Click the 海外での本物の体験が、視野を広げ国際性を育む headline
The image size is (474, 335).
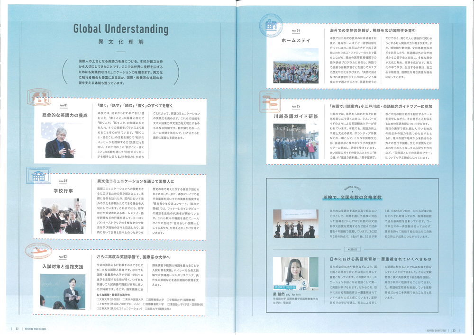point(373,31)
